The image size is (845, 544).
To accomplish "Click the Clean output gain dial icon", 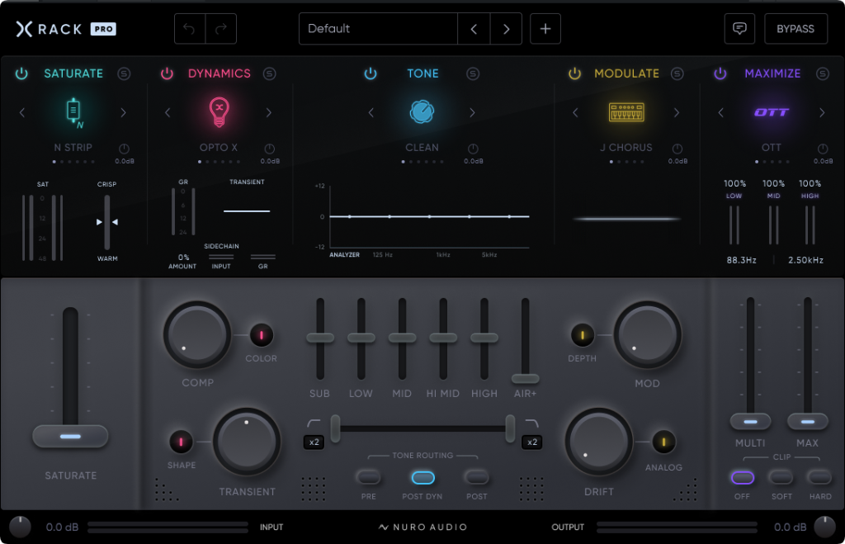I will (473, 149).
